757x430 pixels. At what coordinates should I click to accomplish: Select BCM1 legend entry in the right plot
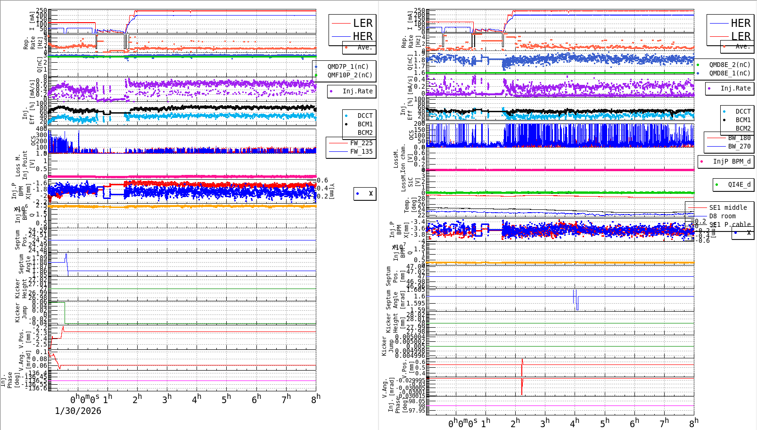click(x=743, y=120)
